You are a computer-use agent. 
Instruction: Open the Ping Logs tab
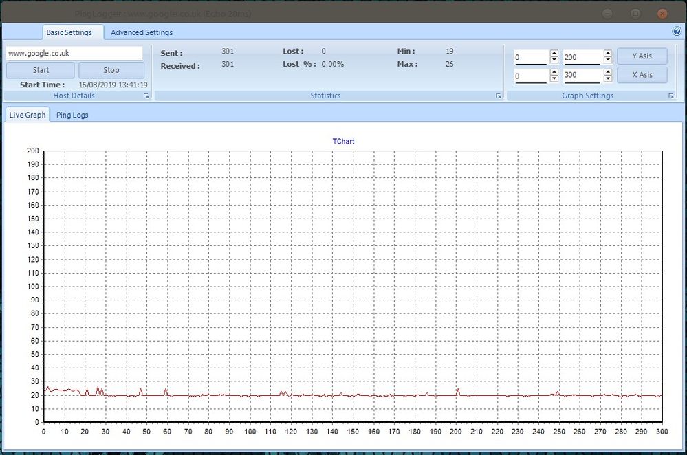tap(72, 115)
